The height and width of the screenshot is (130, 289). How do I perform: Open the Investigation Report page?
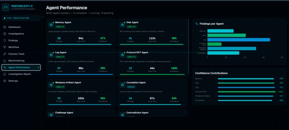point(21,74)
